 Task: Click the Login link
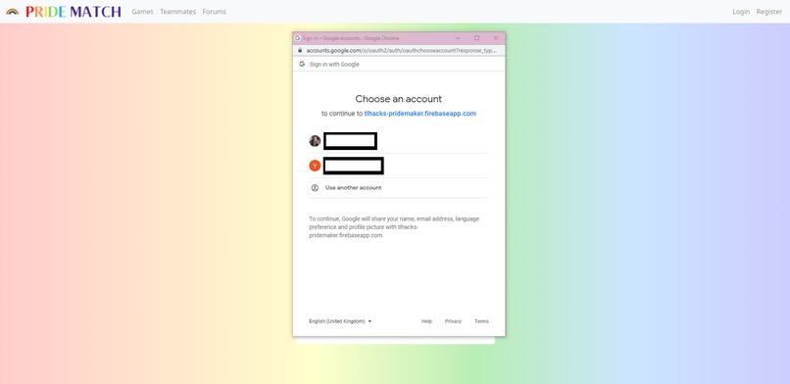click(x=741, y=12)
